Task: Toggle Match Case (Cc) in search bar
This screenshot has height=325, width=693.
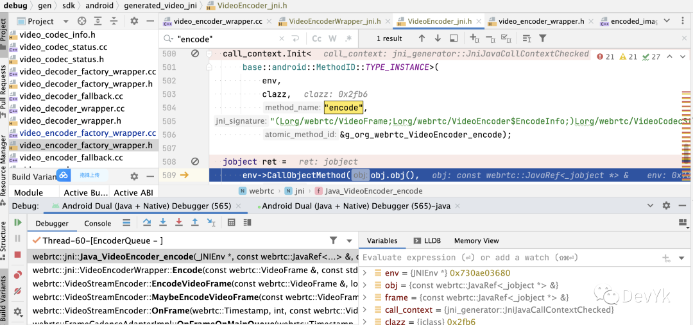Action: tap(317, 38)
